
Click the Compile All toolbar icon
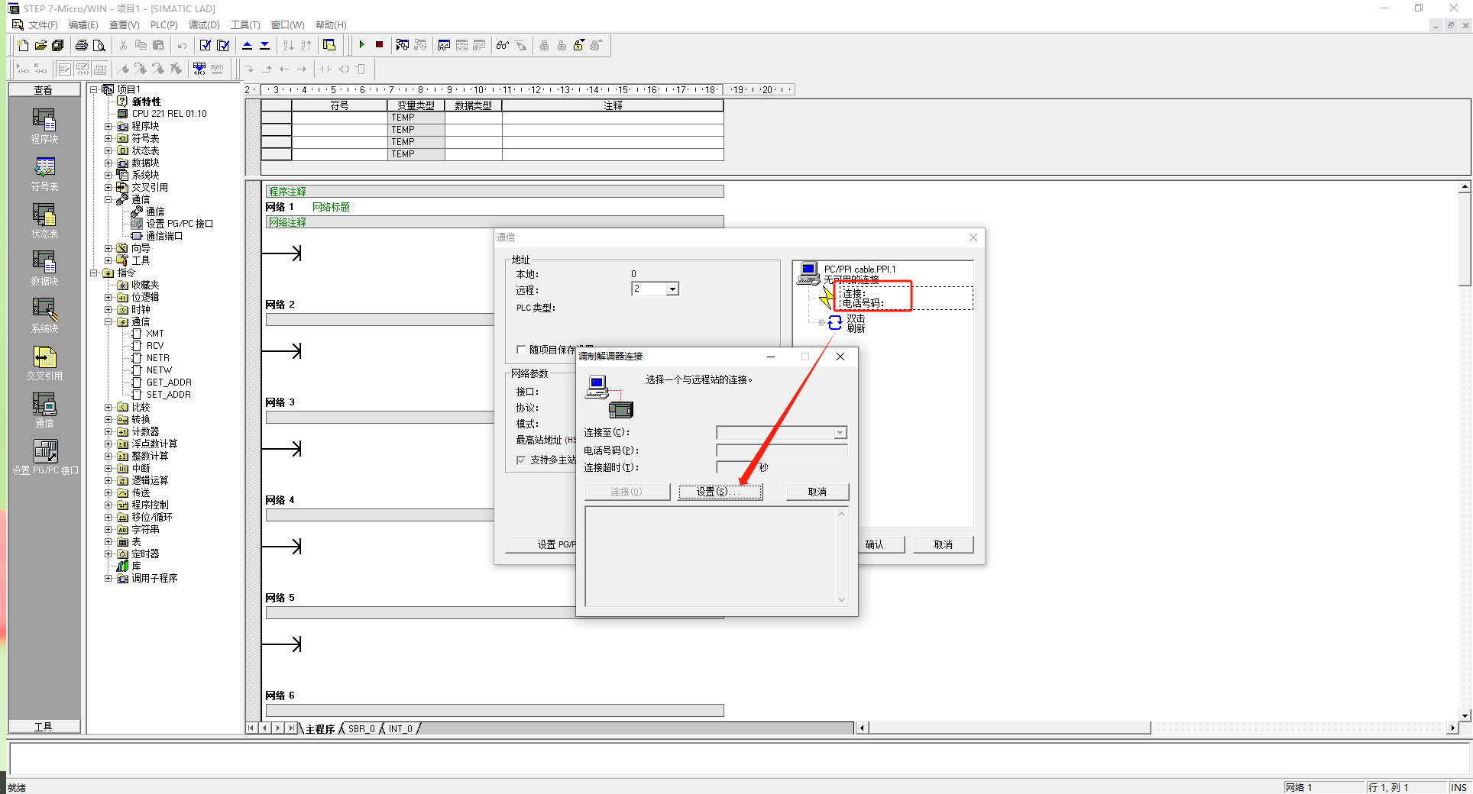[223, 45]
